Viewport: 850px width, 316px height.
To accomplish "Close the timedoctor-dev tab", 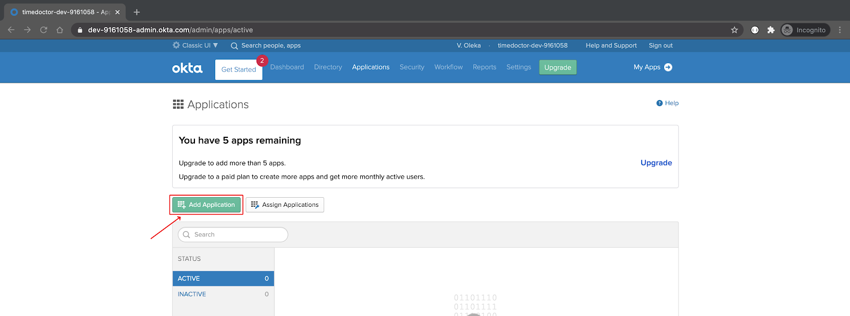I will click(117, 12).
